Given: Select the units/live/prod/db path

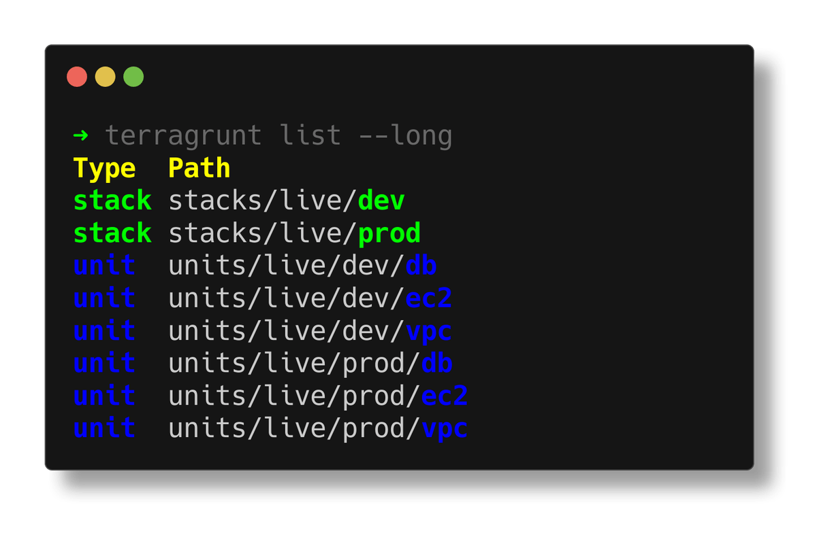Looking at the screenshot, I should point(310,363).
